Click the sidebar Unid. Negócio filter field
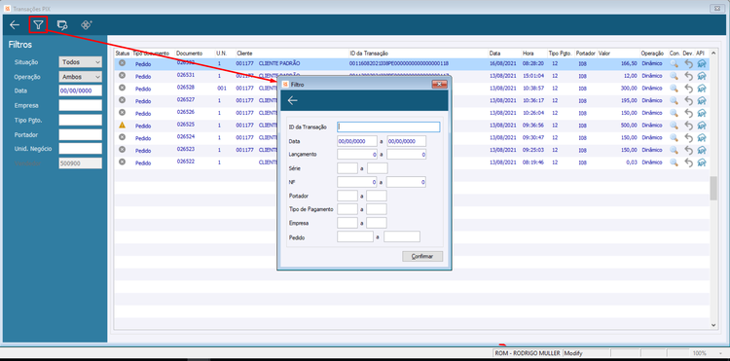Viewport: 730px width, 361px height. point(80,149)
